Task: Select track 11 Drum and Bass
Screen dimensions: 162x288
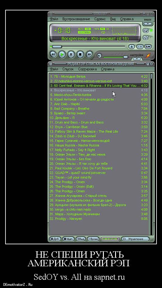Action: tap(99, 123)
